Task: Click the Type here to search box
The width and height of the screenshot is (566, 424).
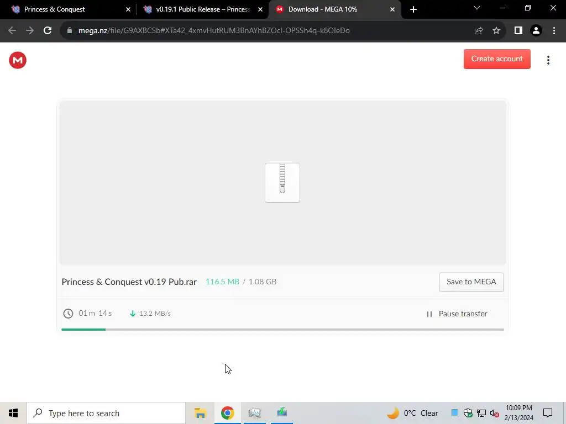Action: tap(106, 413)
